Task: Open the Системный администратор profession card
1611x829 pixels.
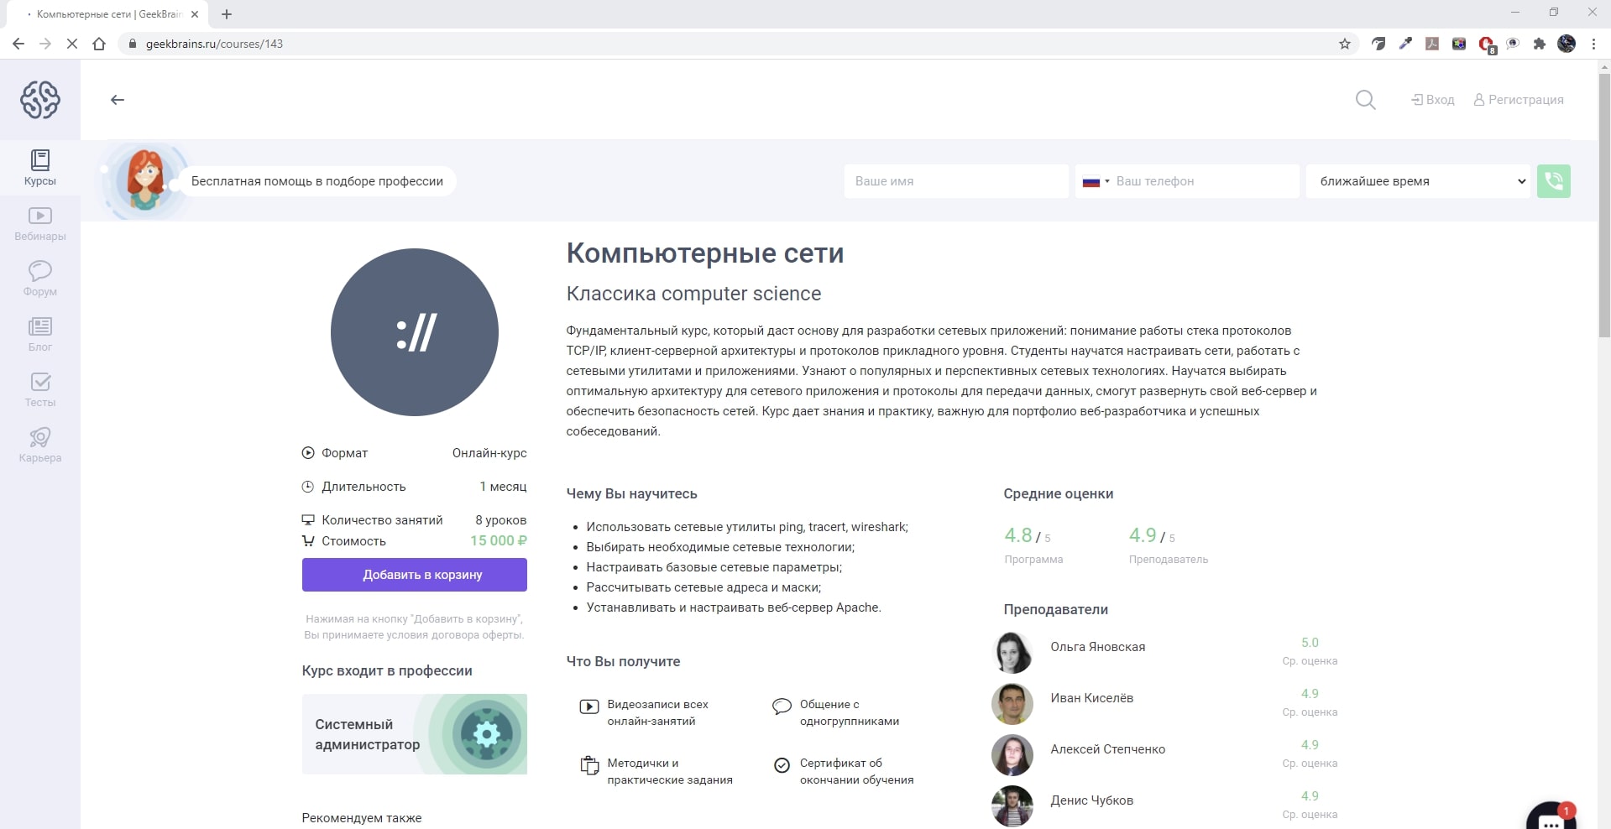Action: [415, 734]
